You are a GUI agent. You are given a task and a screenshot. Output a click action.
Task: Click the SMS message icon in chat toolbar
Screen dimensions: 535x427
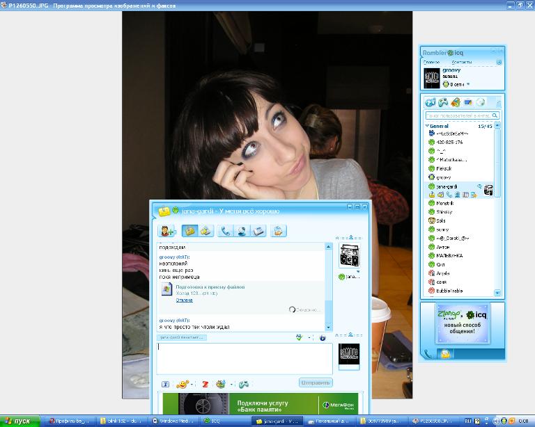coord(206,231)
